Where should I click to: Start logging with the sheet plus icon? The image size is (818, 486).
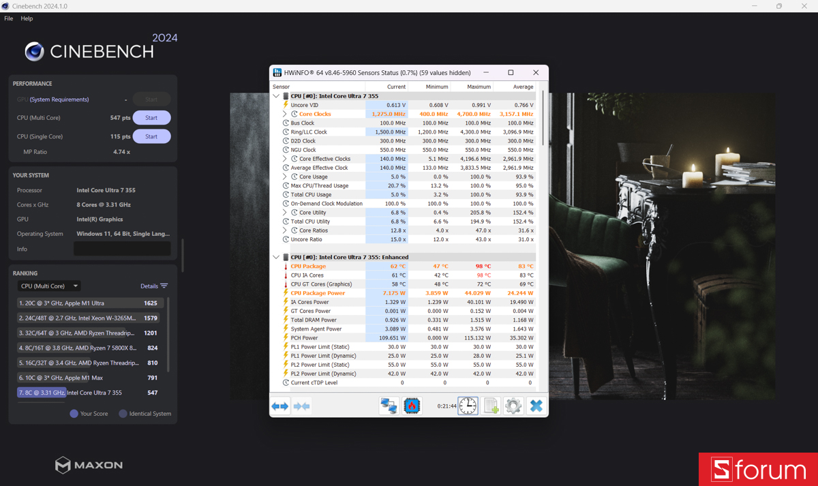pos(491,406)
